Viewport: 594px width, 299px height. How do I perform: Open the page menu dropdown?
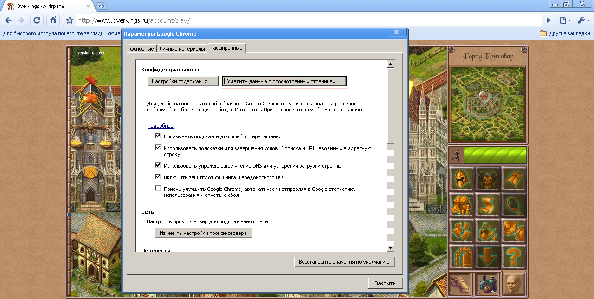click(x=565, y=20)
